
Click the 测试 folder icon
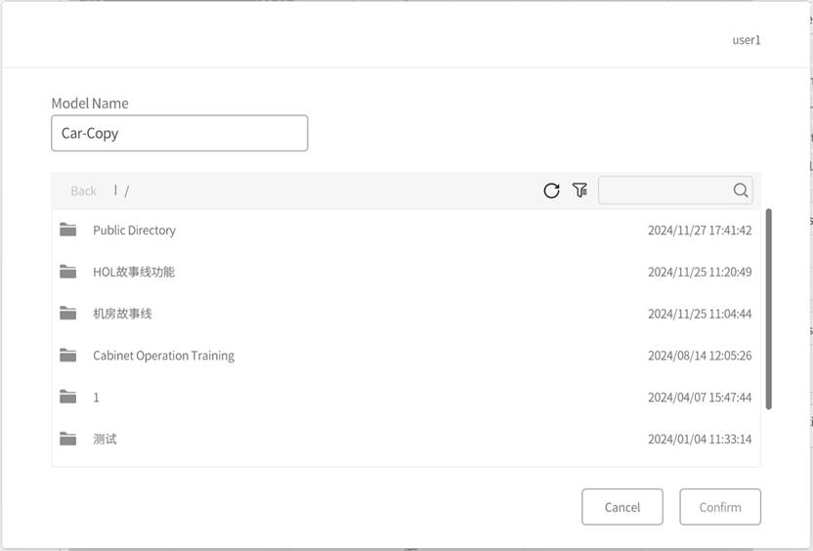tap(67, 439)
